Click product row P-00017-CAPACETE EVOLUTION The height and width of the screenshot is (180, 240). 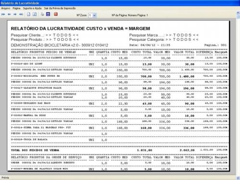[x=119, y=88]
